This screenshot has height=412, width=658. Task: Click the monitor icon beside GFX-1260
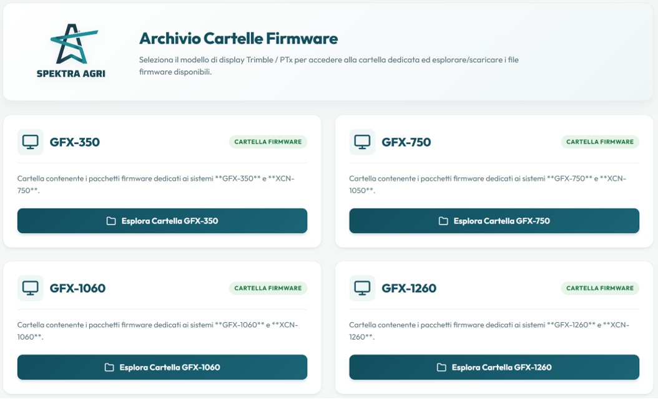click(x=362, y=289)
